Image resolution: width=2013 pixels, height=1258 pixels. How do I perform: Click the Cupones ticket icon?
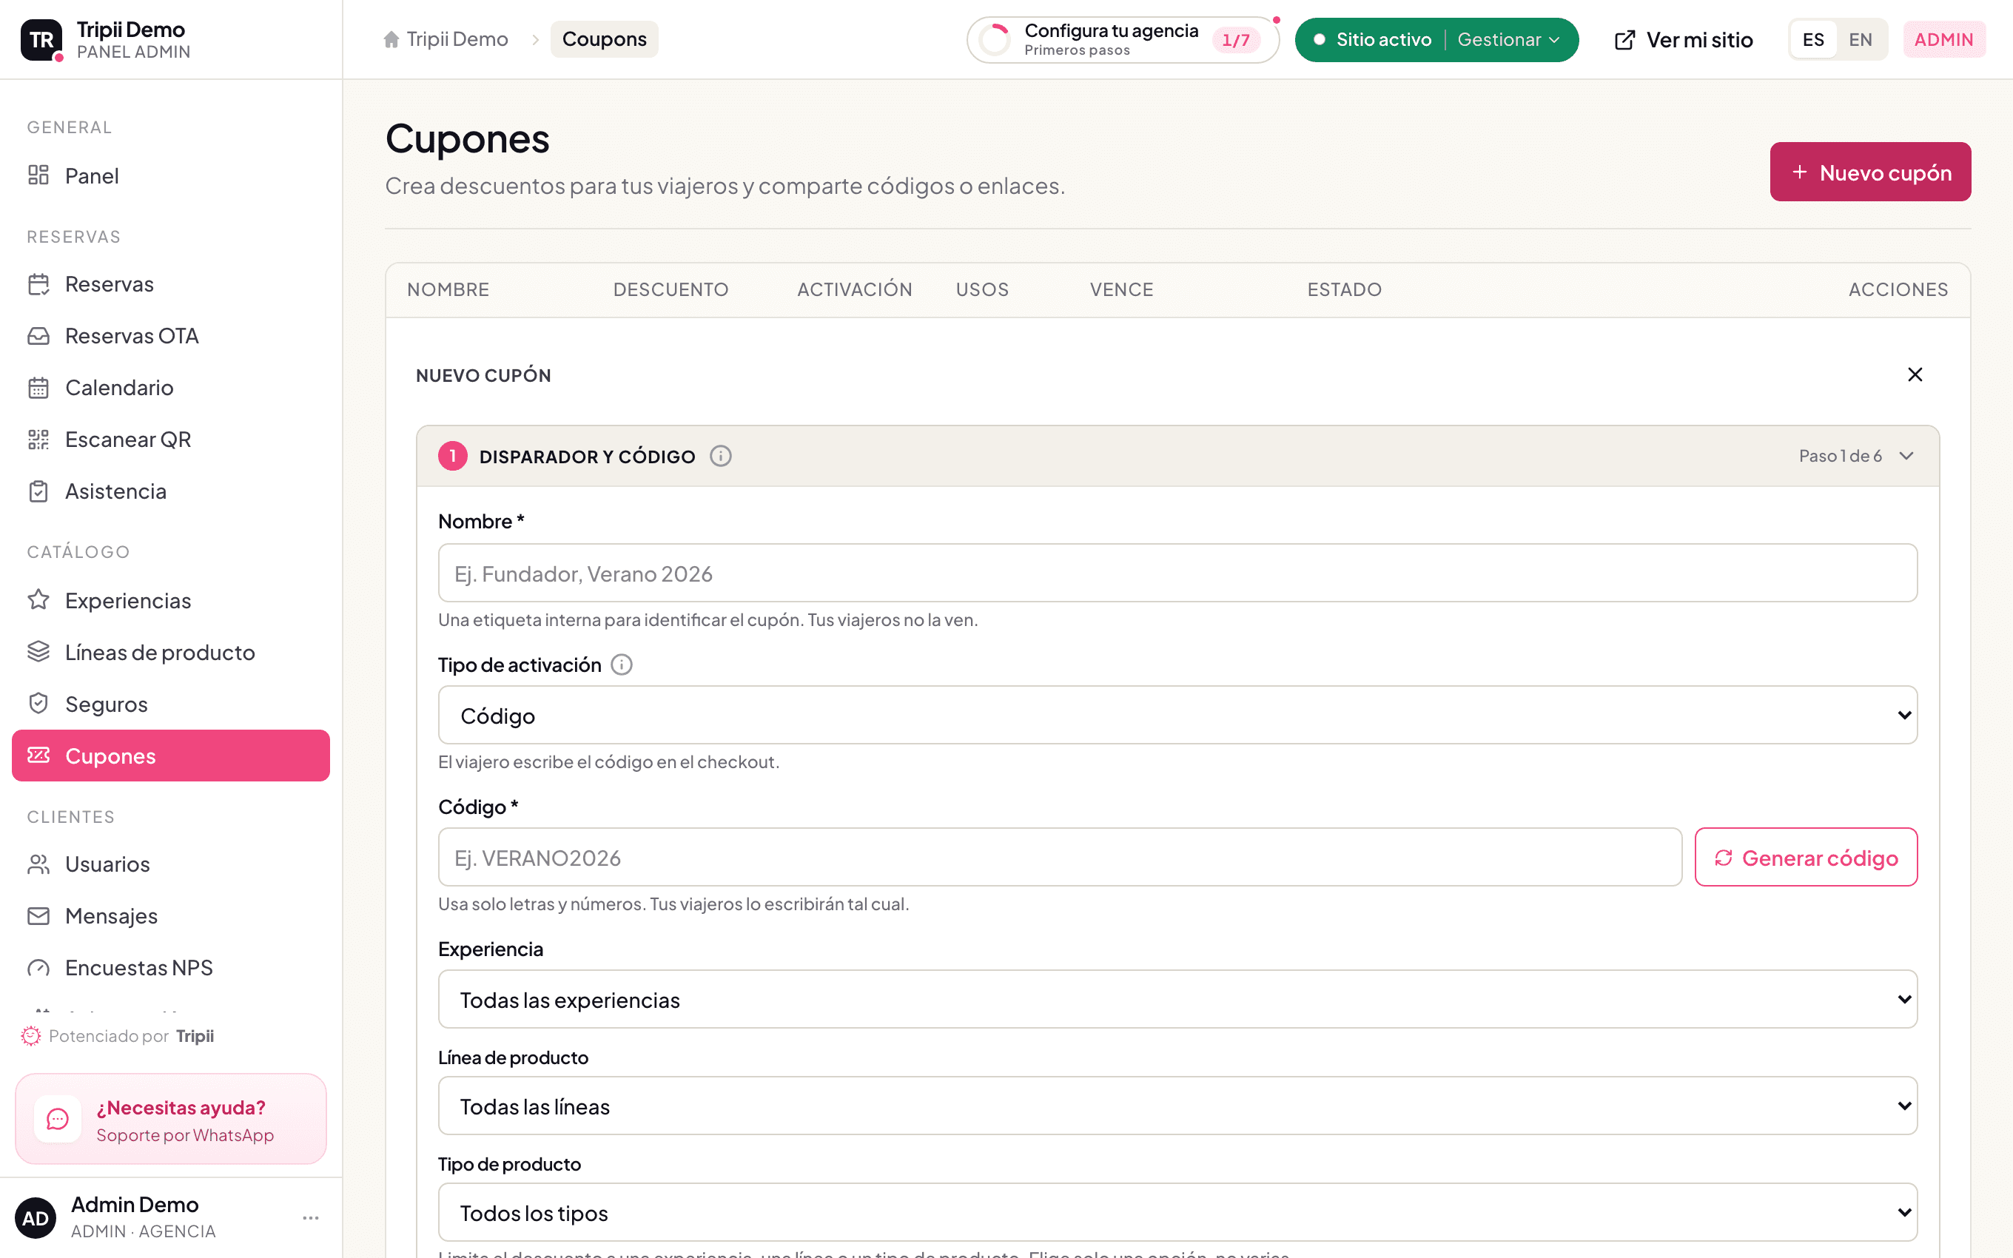38,756
